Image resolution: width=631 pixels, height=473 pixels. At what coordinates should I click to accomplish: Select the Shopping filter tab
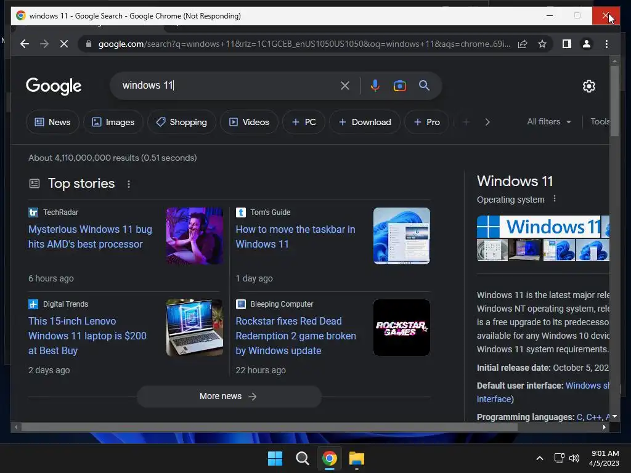click(182, 122)
